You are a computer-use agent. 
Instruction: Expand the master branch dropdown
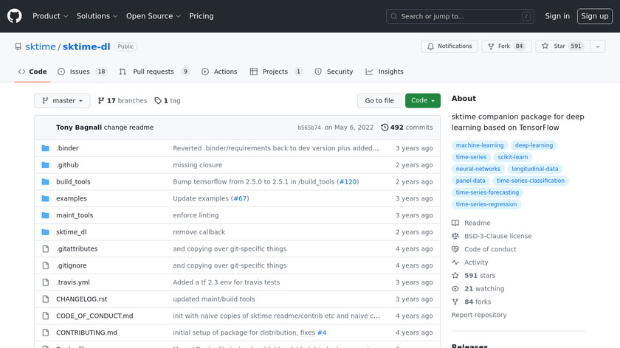click(62, 101)
